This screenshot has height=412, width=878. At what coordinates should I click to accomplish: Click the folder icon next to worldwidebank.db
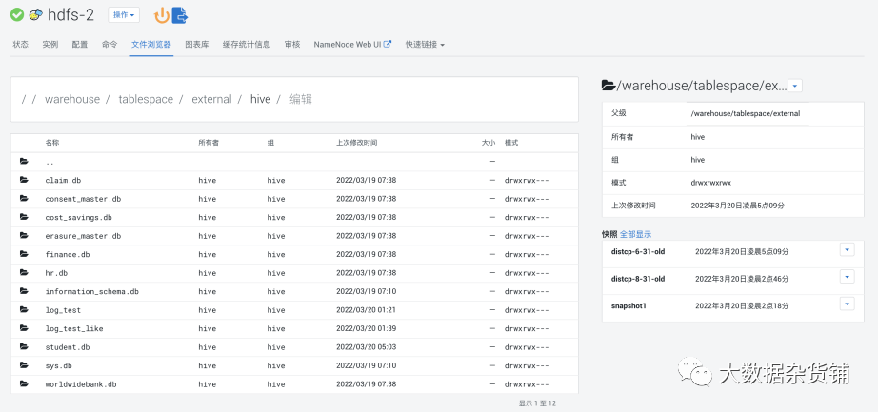pyautogui.click(x=24, y=383)
